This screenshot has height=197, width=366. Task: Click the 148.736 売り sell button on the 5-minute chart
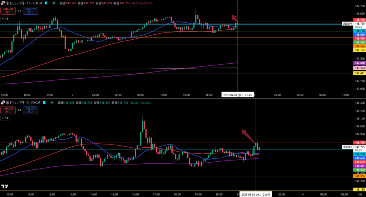click(8, 110)
